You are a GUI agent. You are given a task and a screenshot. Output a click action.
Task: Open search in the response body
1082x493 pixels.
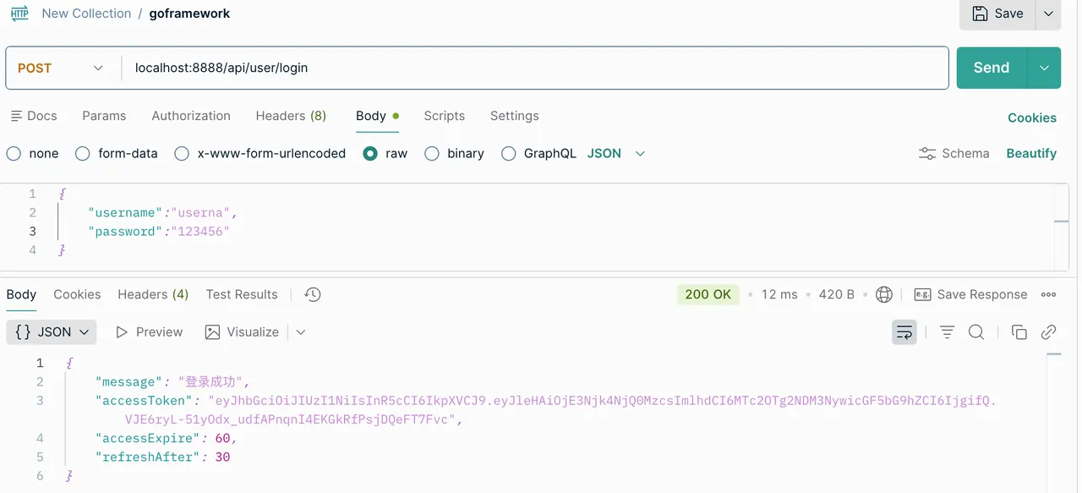[976, 332]
